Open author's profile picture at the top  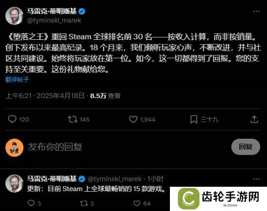14,16
